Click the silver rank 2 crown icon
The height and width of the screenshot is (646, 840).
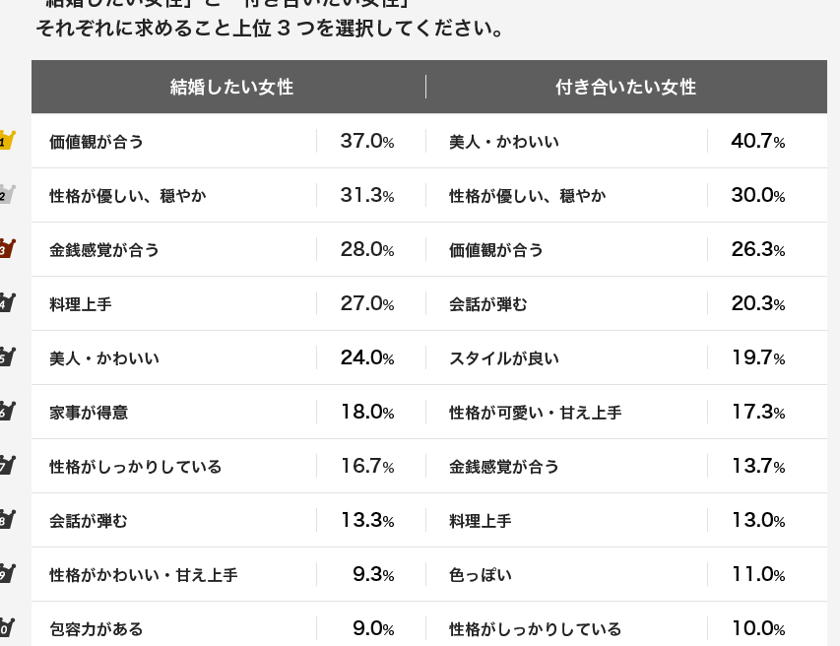6,195
